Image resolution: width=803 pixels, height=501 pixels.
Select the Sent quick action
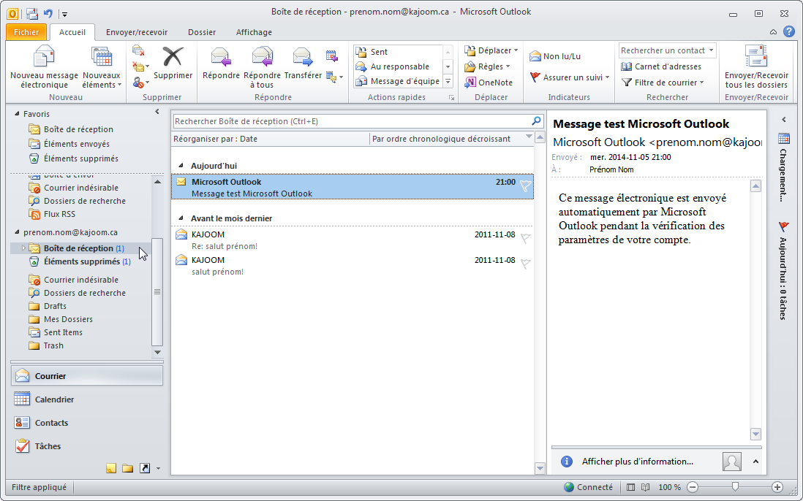pos(398,52)
